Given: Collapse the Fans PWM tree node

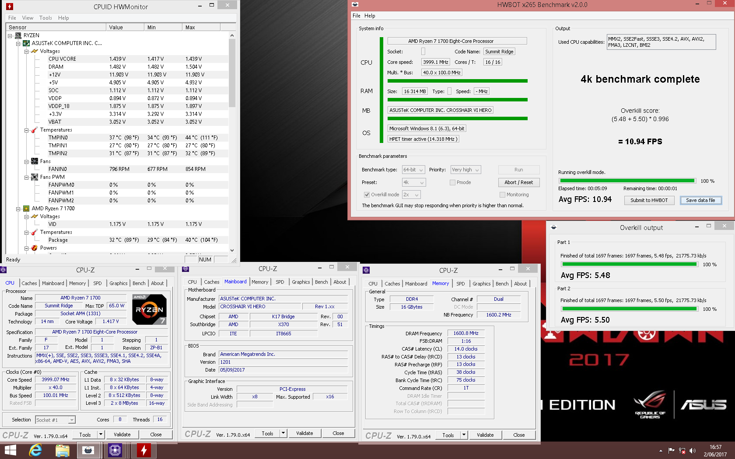Looking at the screenshot, I should pyautogui.click(x=26, y=177).
